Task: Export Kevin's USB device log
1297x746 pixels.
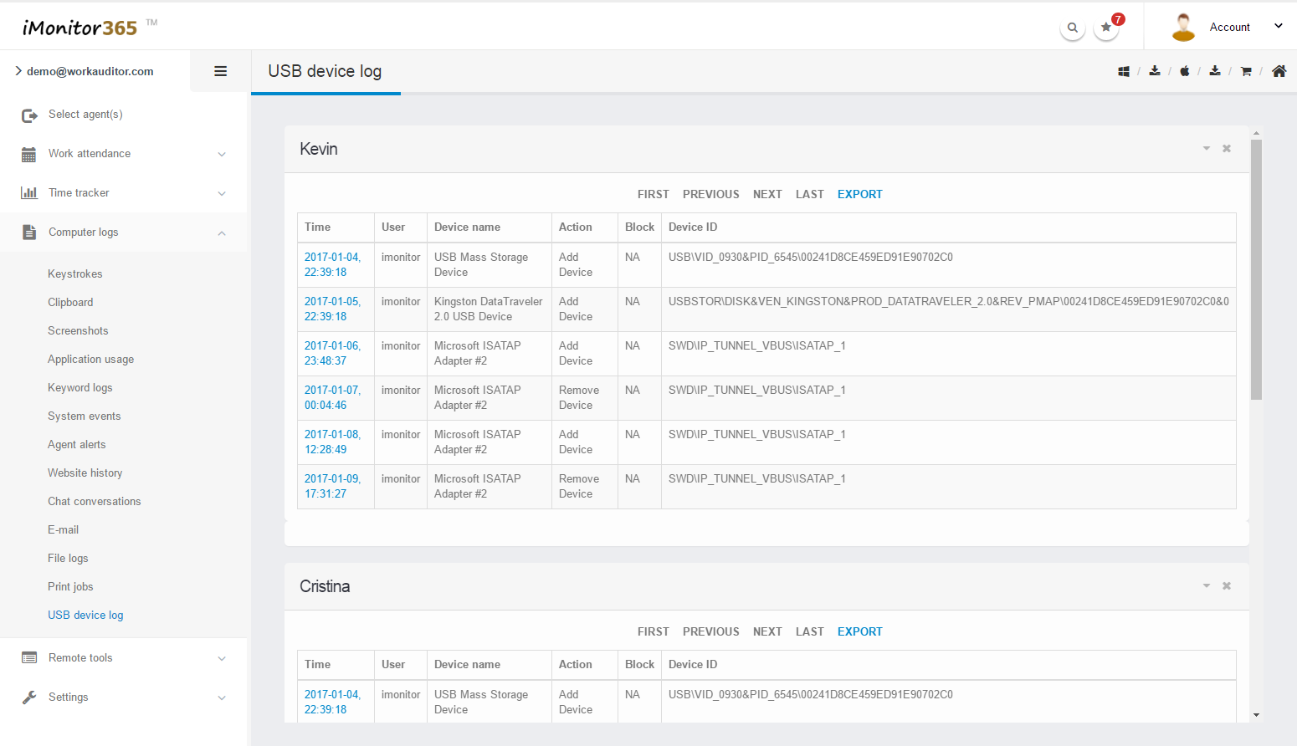Action: click(x=859, y=194)
